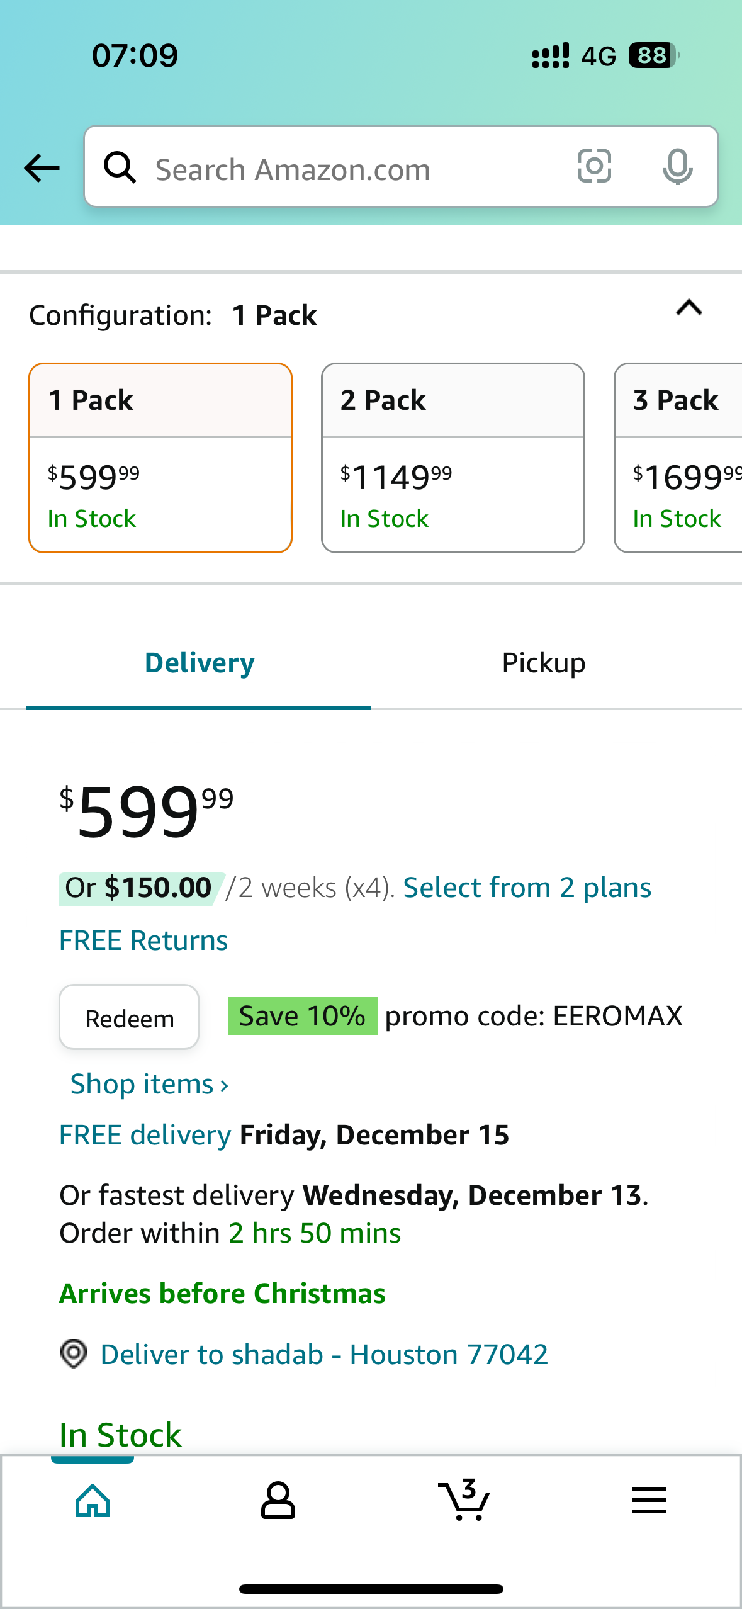This screenshot has height=1609, width=742.
Task: Redeem the EEROMAX promo code
Action: click(x=129, y=1017)
